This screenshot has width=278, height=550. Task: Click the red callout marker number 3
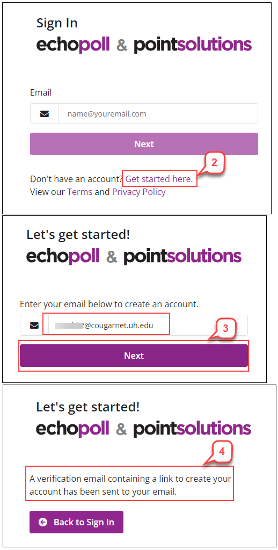coord(225,328)
